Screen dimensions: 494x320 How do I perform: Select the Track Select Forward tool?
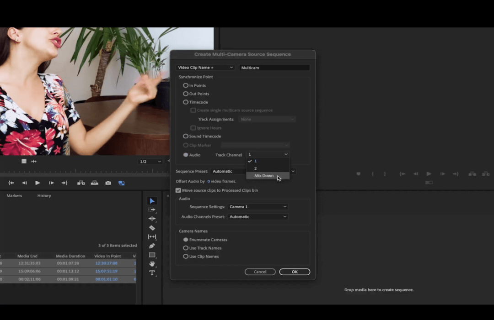152,210
